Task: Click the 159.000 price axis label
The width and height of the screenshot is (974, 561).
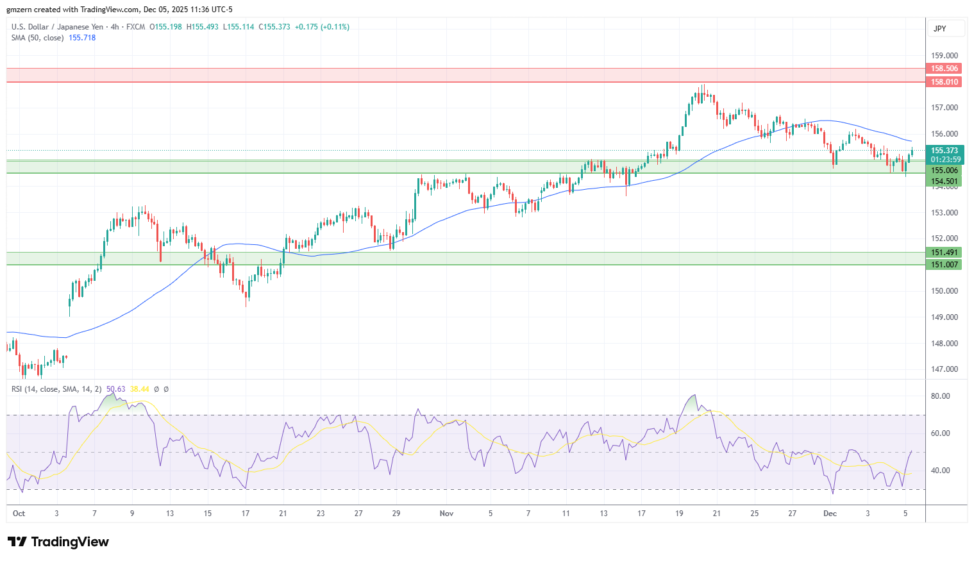Action: [x=945, y=56]
